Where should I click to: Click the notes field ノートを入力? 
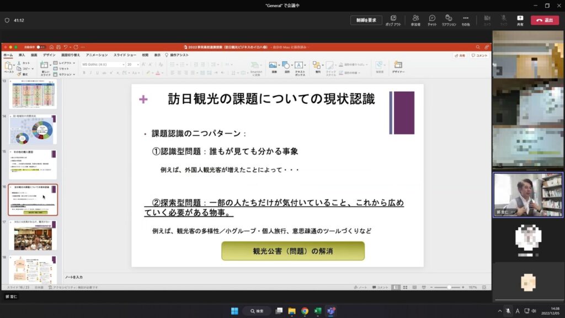click(74, 277)
